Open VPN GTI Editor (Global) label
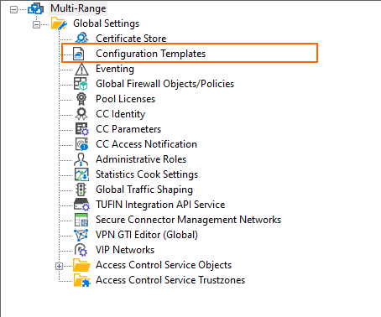 (x=147, y=235)
